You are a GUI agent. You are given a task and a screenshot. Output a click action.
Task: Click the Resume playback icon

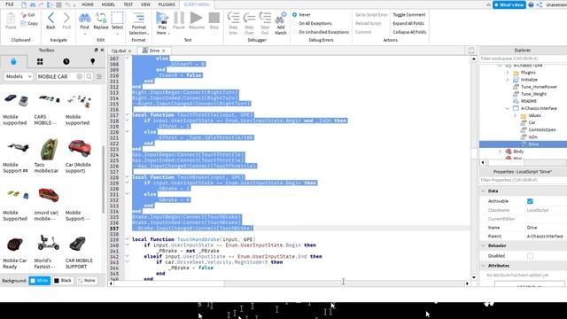[197, 18]
